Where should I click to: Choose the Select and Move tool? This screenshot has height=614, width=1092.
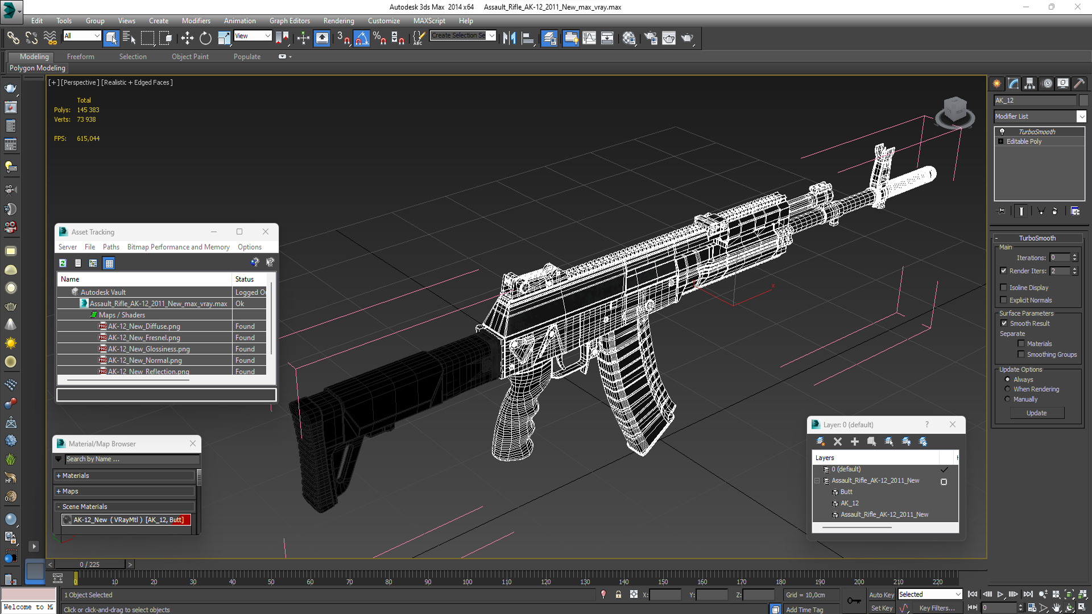(x=187, y=38)
